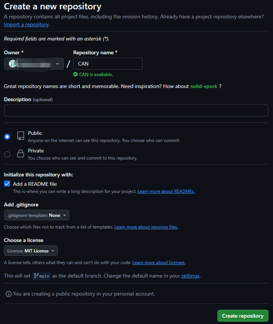
Task: Open the Owner dropdown
Action: (x=34, y=64)
